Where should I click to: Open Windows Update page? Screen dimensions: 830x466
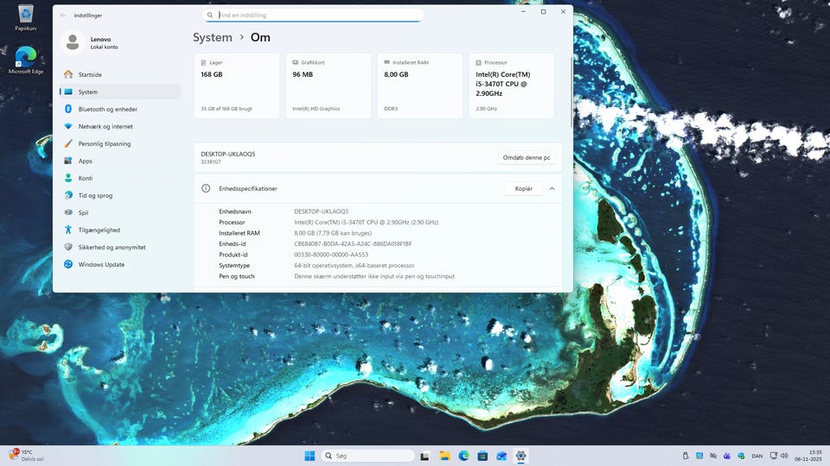pos(101,265)
